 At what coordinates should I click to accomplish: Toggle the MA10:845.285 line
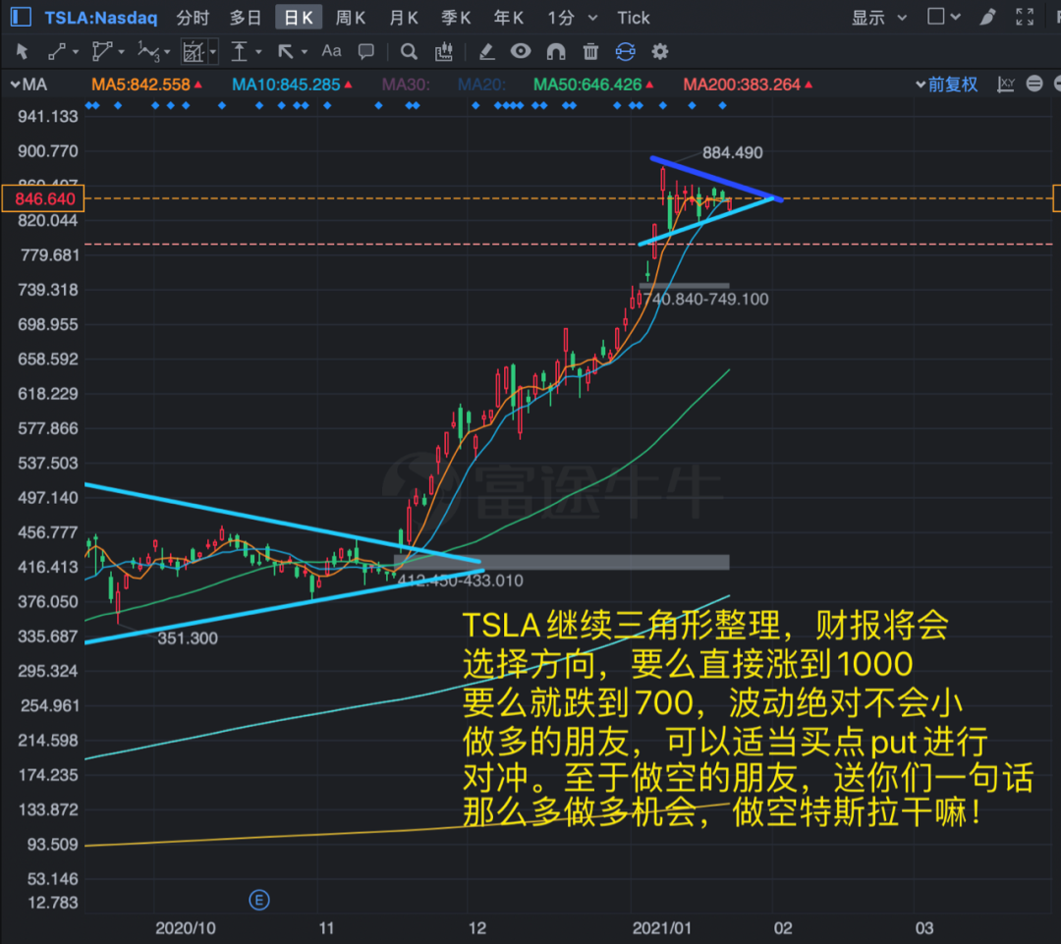293,84
